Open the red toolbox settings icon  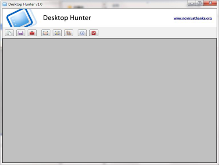[32, 33]
